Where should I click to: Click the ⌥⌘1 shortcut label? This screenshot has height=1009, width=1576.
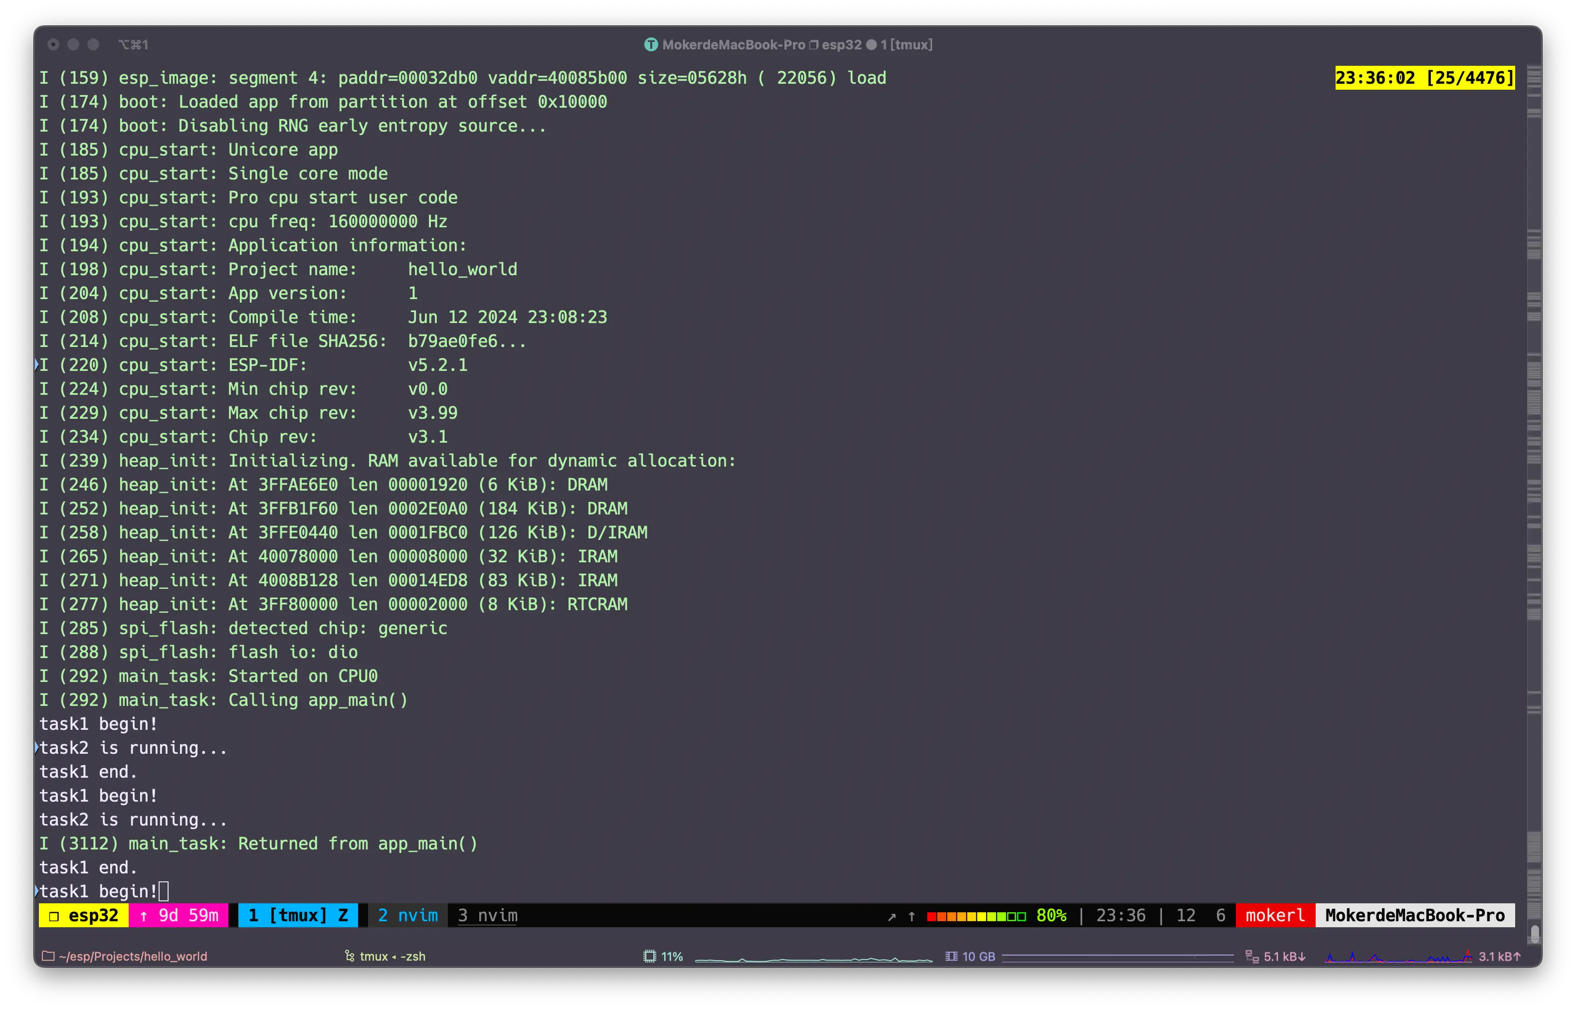[133, 44]
